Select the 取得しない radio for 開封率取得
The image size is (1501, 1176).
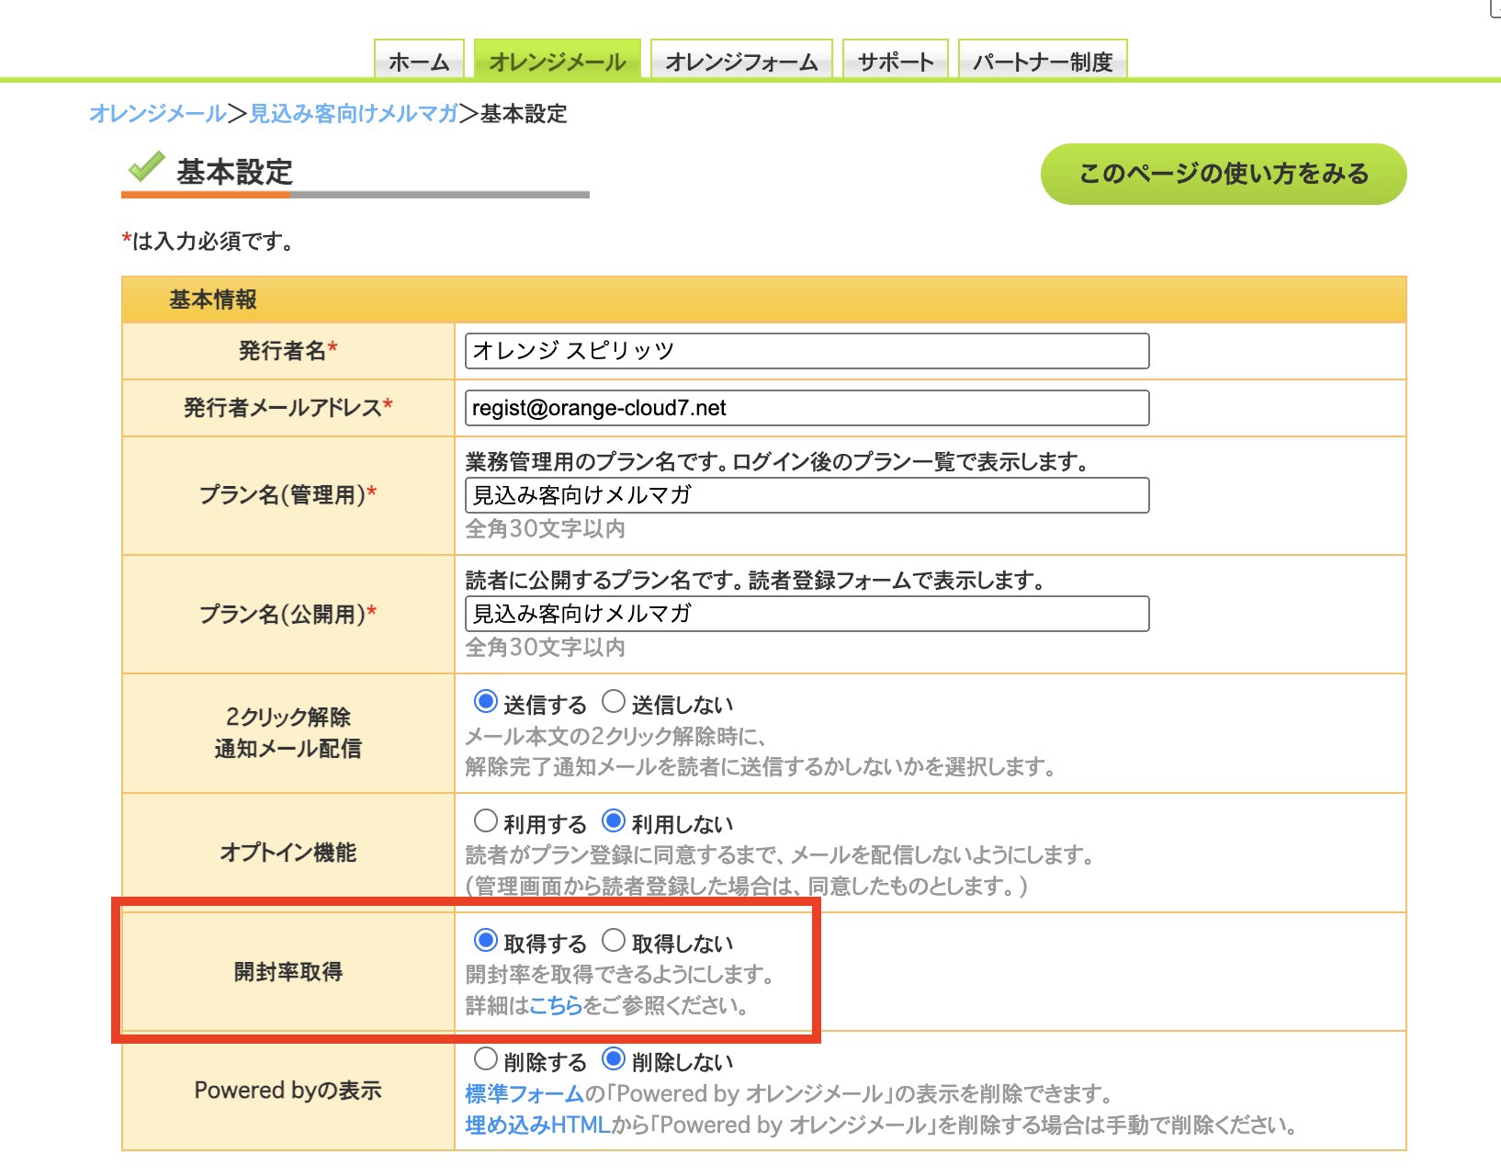coord(614,941)
